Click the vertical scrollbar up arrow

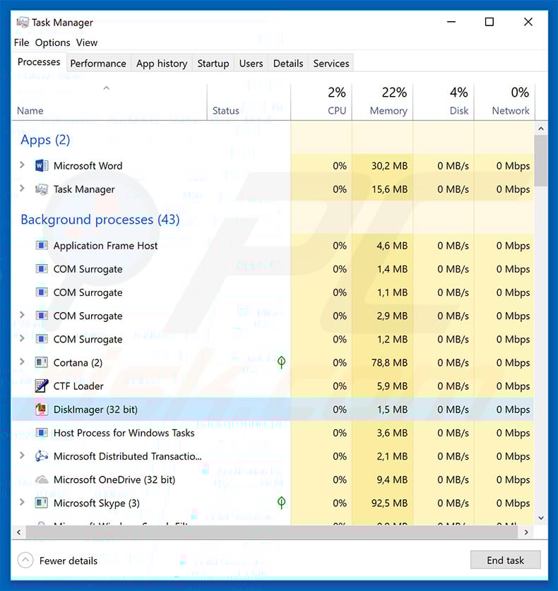coord(541,129)
